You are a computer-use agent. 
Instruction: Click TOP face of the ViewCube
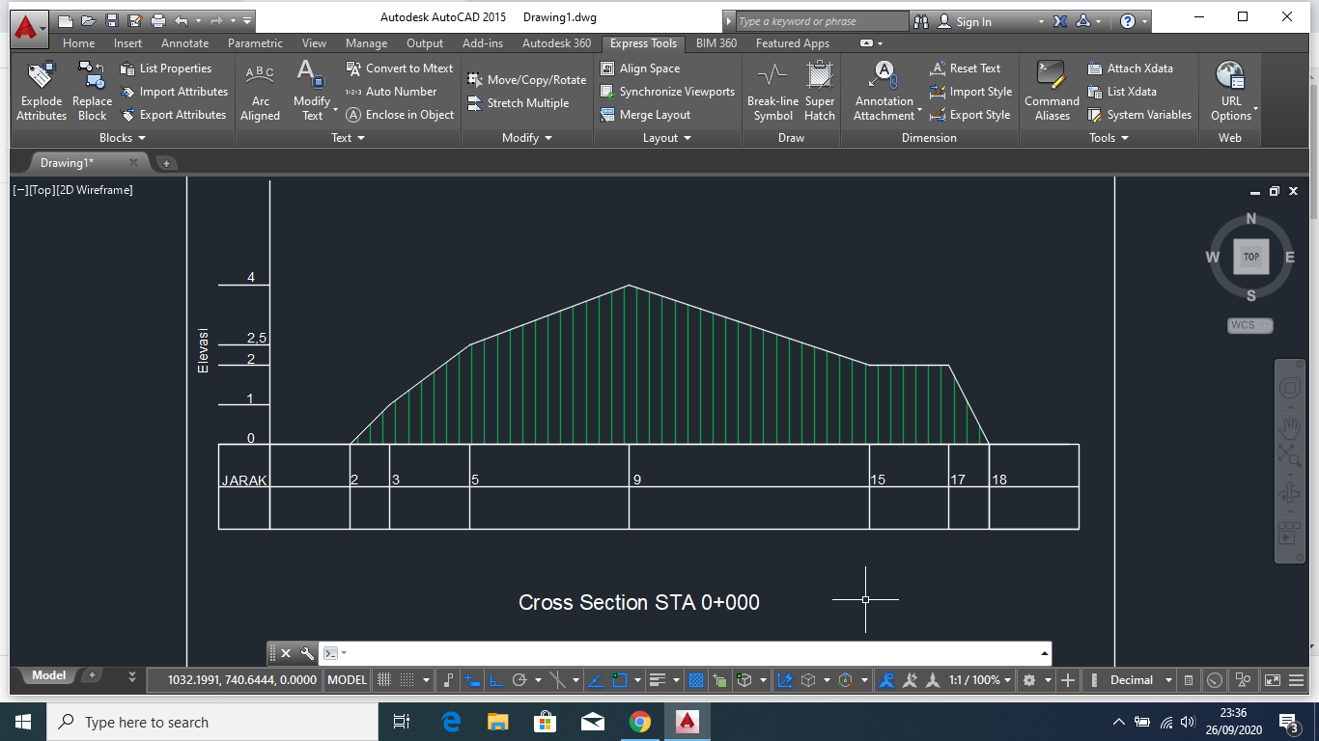1251,257
